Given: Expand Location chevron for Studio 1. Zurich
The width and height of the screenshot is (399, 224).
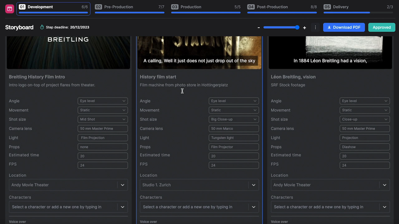Looking at the screenshot, I should pos(253,185).
